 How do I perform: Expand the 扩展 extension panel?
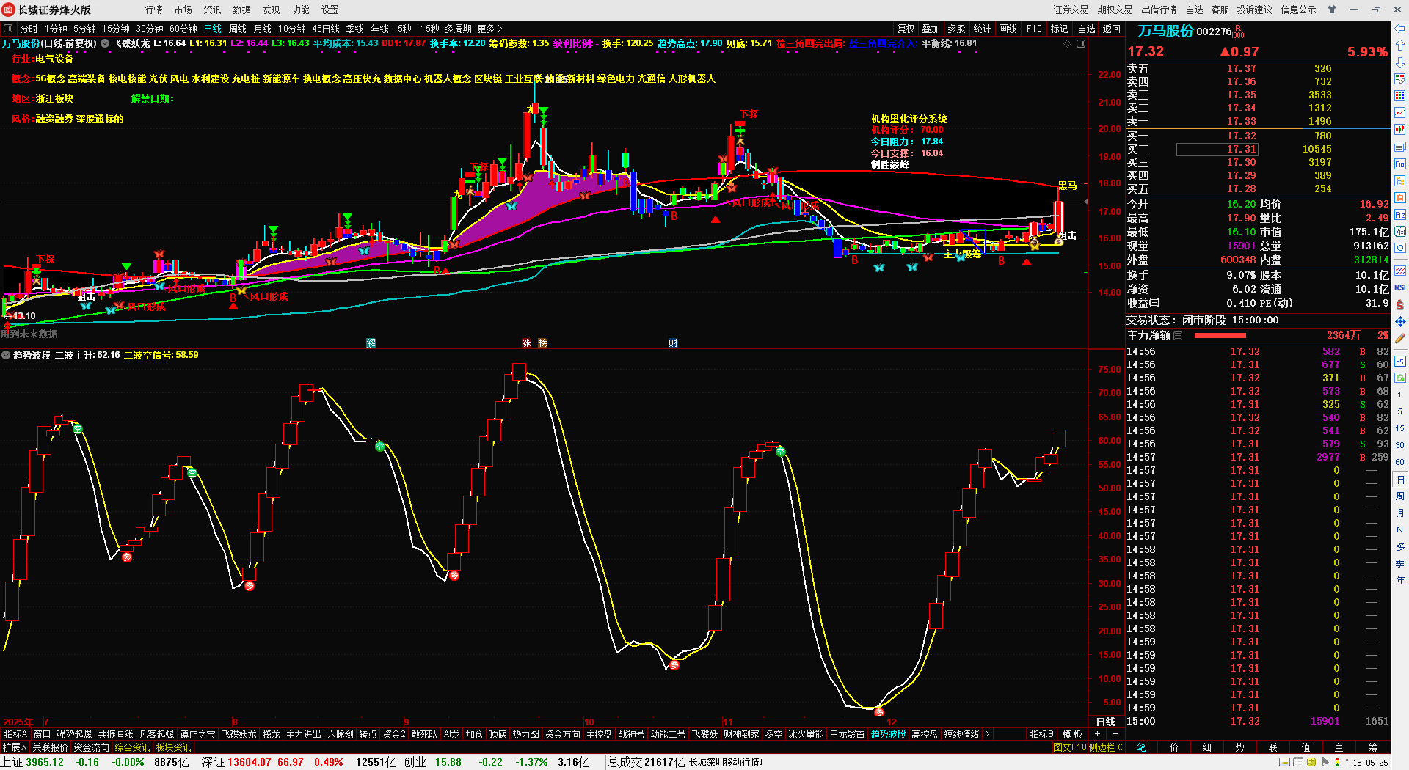(15, 747)
